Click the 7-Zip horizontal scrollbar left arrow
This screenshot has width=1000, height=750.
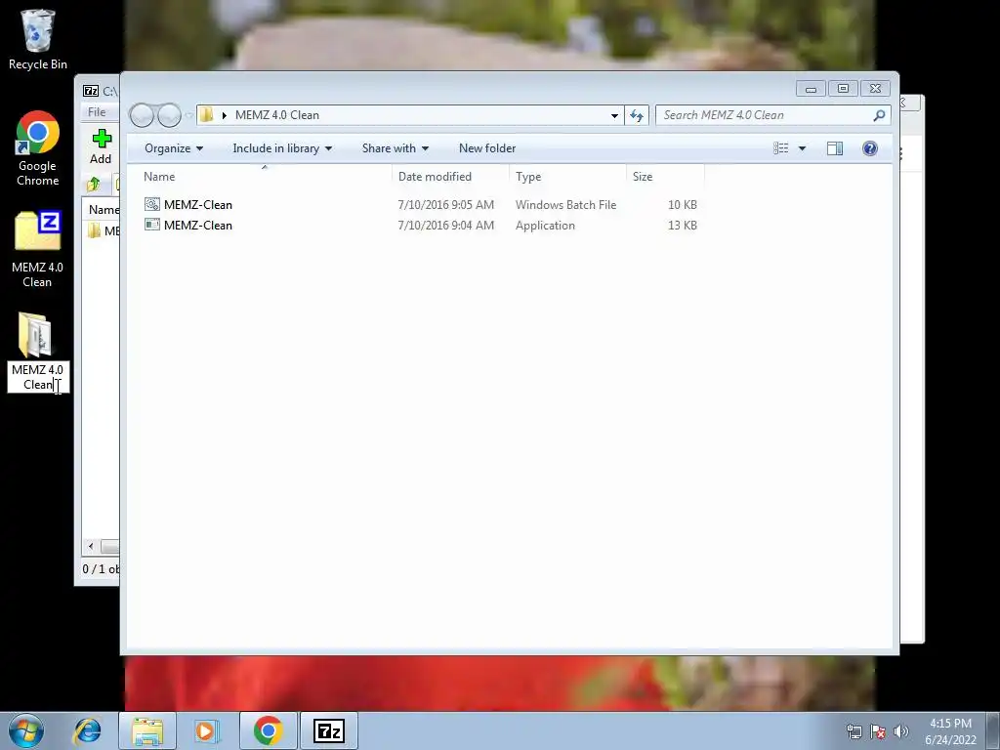coord(91,546)
